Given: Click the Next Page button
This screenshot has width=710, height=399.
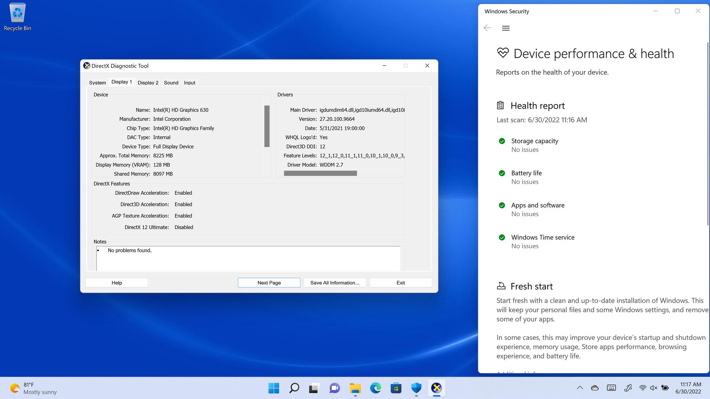Looking at the screenshot, I should (x=269, y=283).
